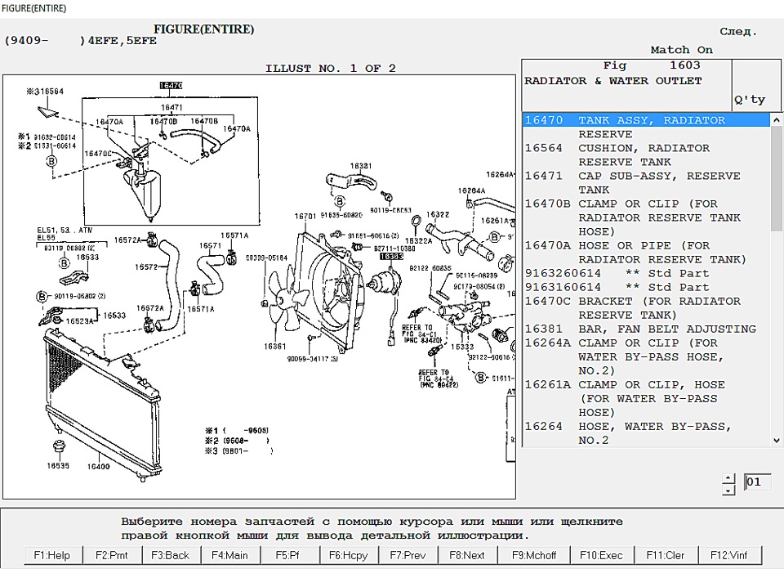Click highlighted 16363 label in diagram

coord(391,256)
